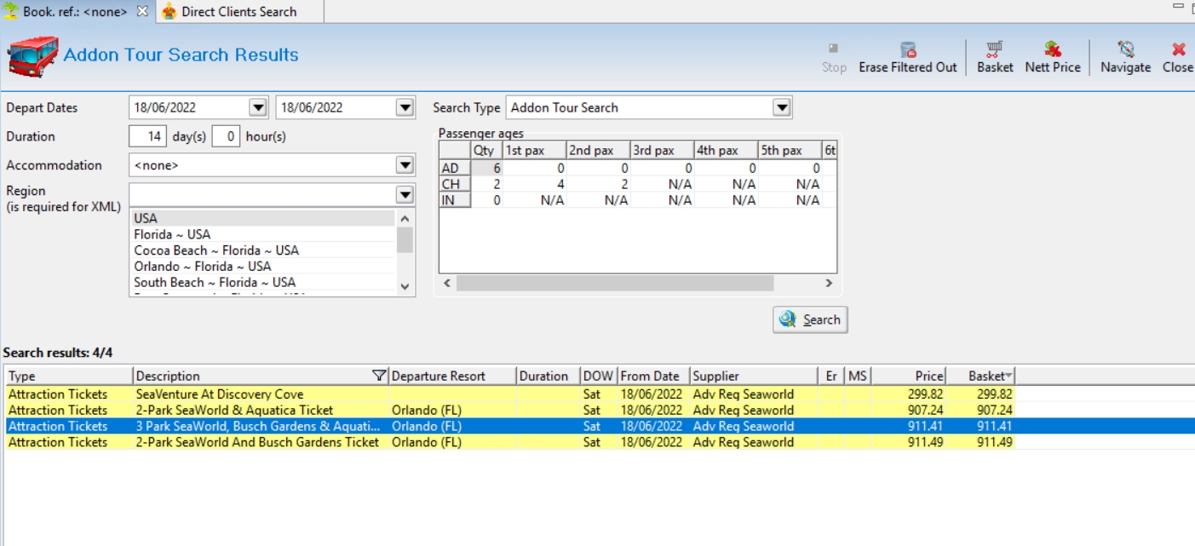Select 2-Park SeaWorld & Aquatica Ticket row

pyautogui.click(x=598, y=411)
